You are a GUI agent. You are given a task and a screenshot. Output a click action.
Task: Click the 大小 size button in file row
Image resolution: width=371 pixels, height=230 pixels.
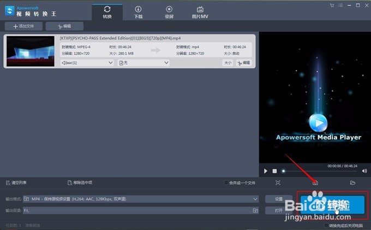coord(228,63)
